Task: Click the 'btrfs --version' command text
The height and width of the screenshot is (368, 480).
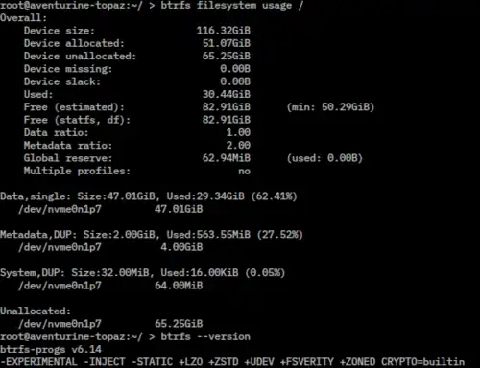Action: (x=205, y=336)
